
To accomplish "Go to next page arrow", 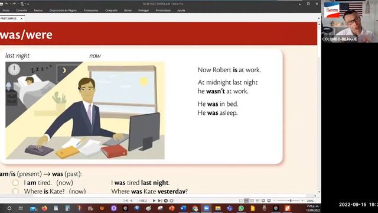I will (x=154, y=201).
